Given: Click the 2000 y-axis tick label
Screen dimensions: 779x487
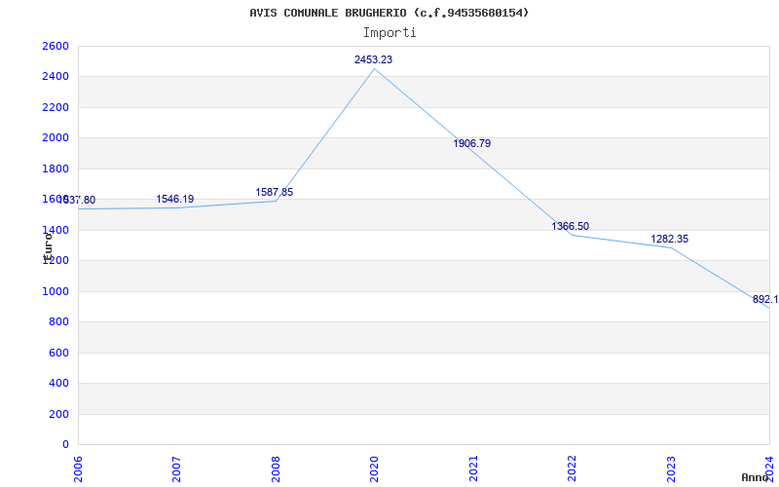Looking at the screenshot, I should 56,137.
